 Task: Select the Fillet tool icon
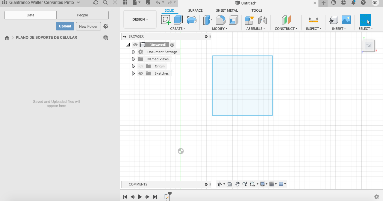click(221, 20)
